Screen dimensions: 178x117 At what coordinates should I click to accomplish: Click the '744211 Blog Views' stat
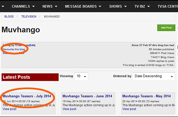(162, 57)
